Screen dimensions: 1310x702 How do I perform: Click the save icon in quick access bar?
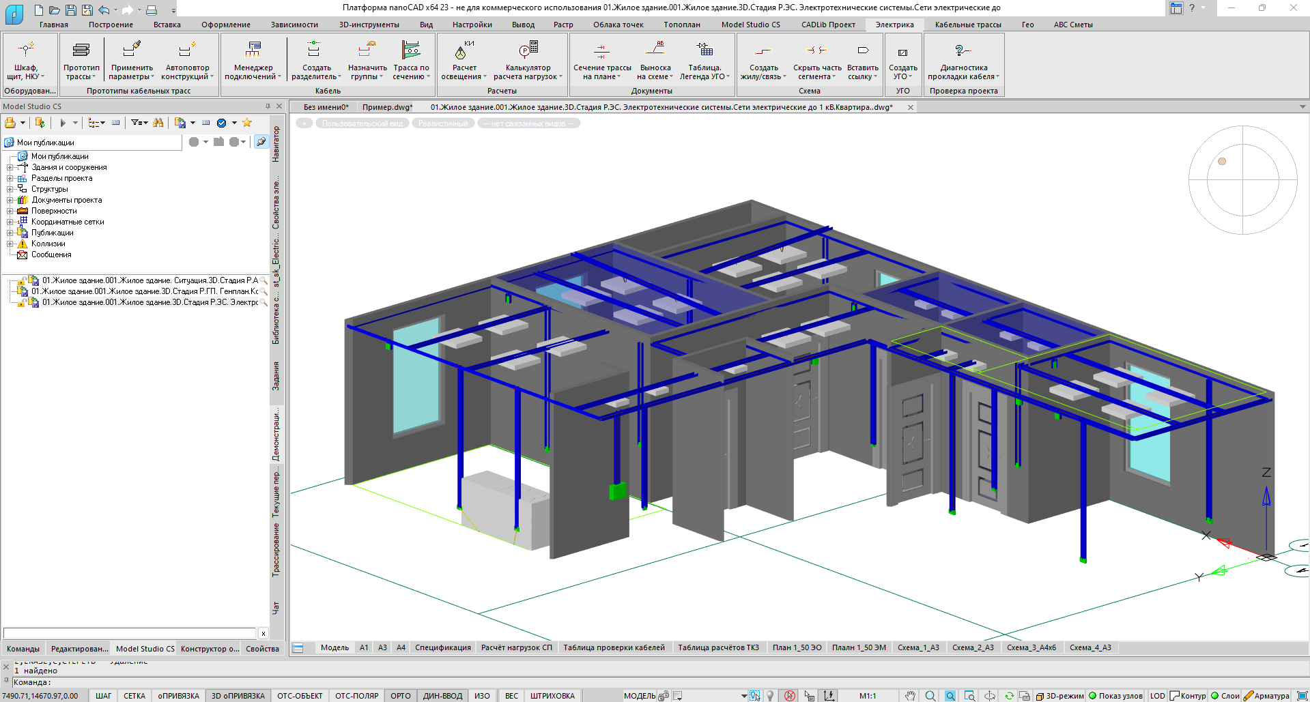click(70, 10)
